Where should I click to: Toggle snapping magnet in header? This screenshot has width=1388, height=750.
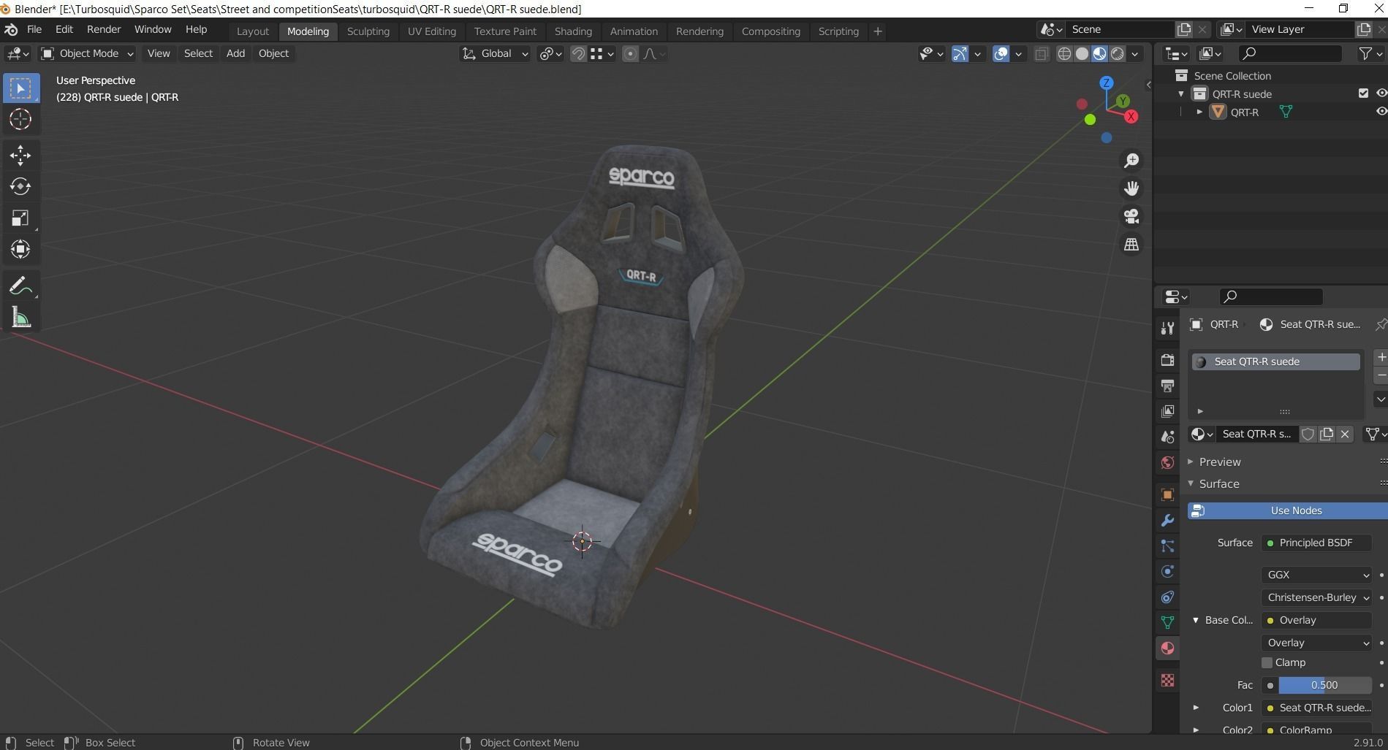coord(578,53)
